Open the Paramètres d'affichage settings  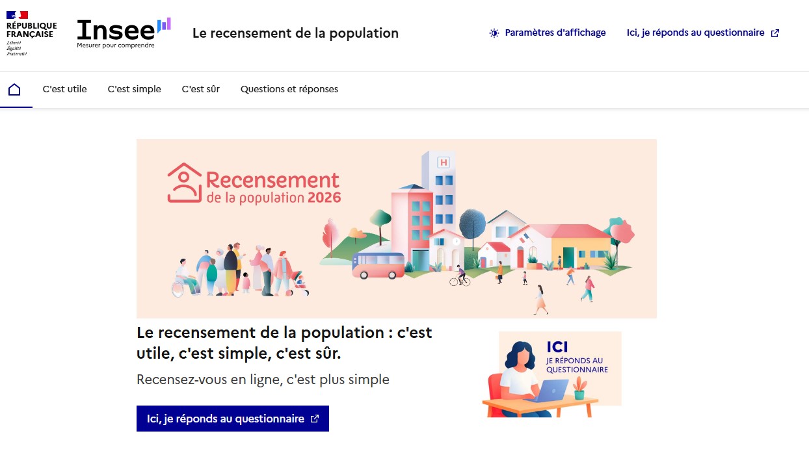coord(555,32)
